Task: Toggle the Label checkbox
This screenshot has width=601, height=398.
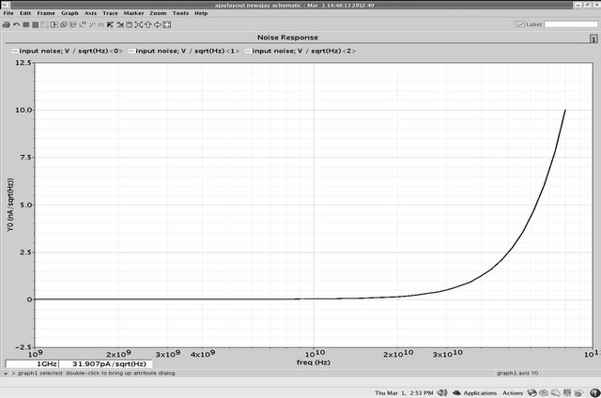Action: tap(519, 24)
